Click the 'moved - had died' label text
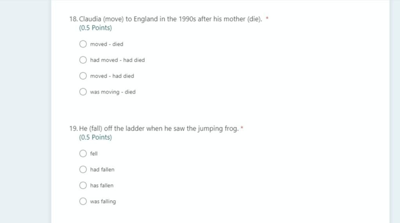Viewport: 400px width, 223px height. tap(112, 76)
